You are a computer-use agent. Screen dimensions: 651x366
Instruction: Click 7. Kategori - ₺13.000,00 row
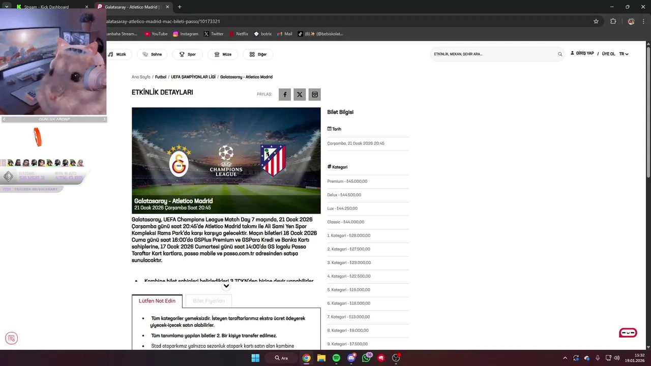368,317
